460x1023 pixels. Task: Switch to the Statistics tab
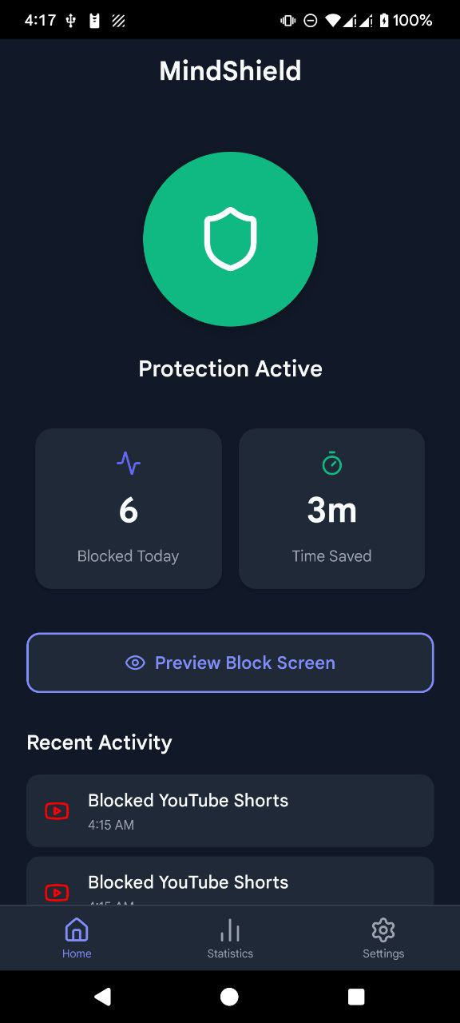point(230,937)
